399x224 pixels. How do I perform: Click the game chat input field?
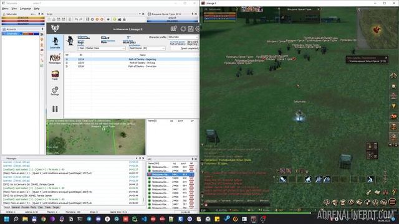(x=238, y=205)
